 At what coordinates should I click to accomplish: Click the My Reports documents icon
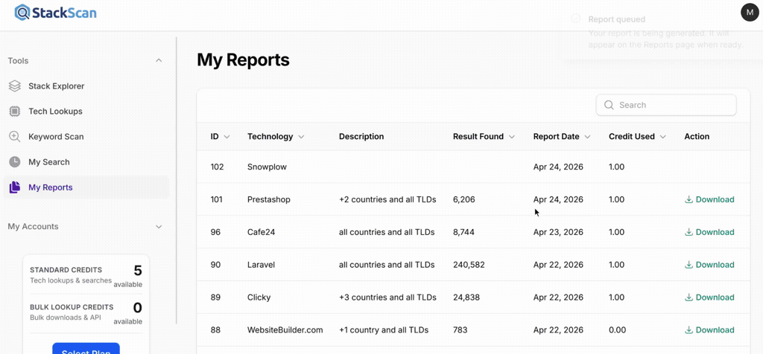[15, 187]
